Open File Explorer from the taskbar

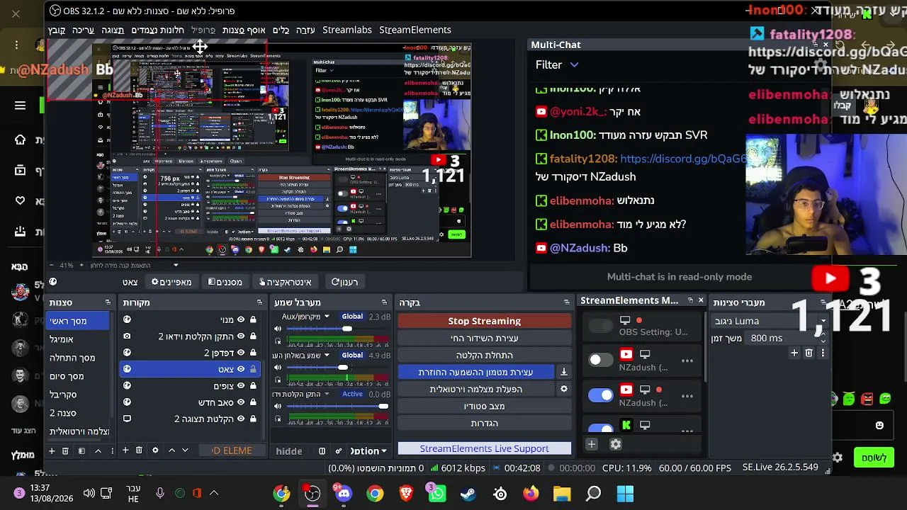562,494
